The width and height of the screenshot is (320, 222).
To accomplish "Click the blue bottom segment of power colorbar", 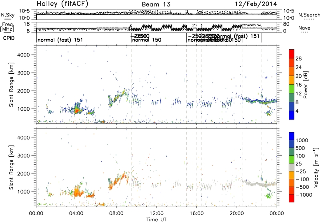I will [292, 115].
